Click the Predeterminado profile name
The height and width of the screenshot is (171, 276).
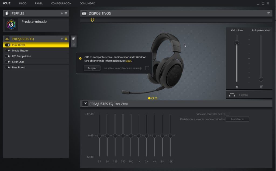(x=34, y=22)
